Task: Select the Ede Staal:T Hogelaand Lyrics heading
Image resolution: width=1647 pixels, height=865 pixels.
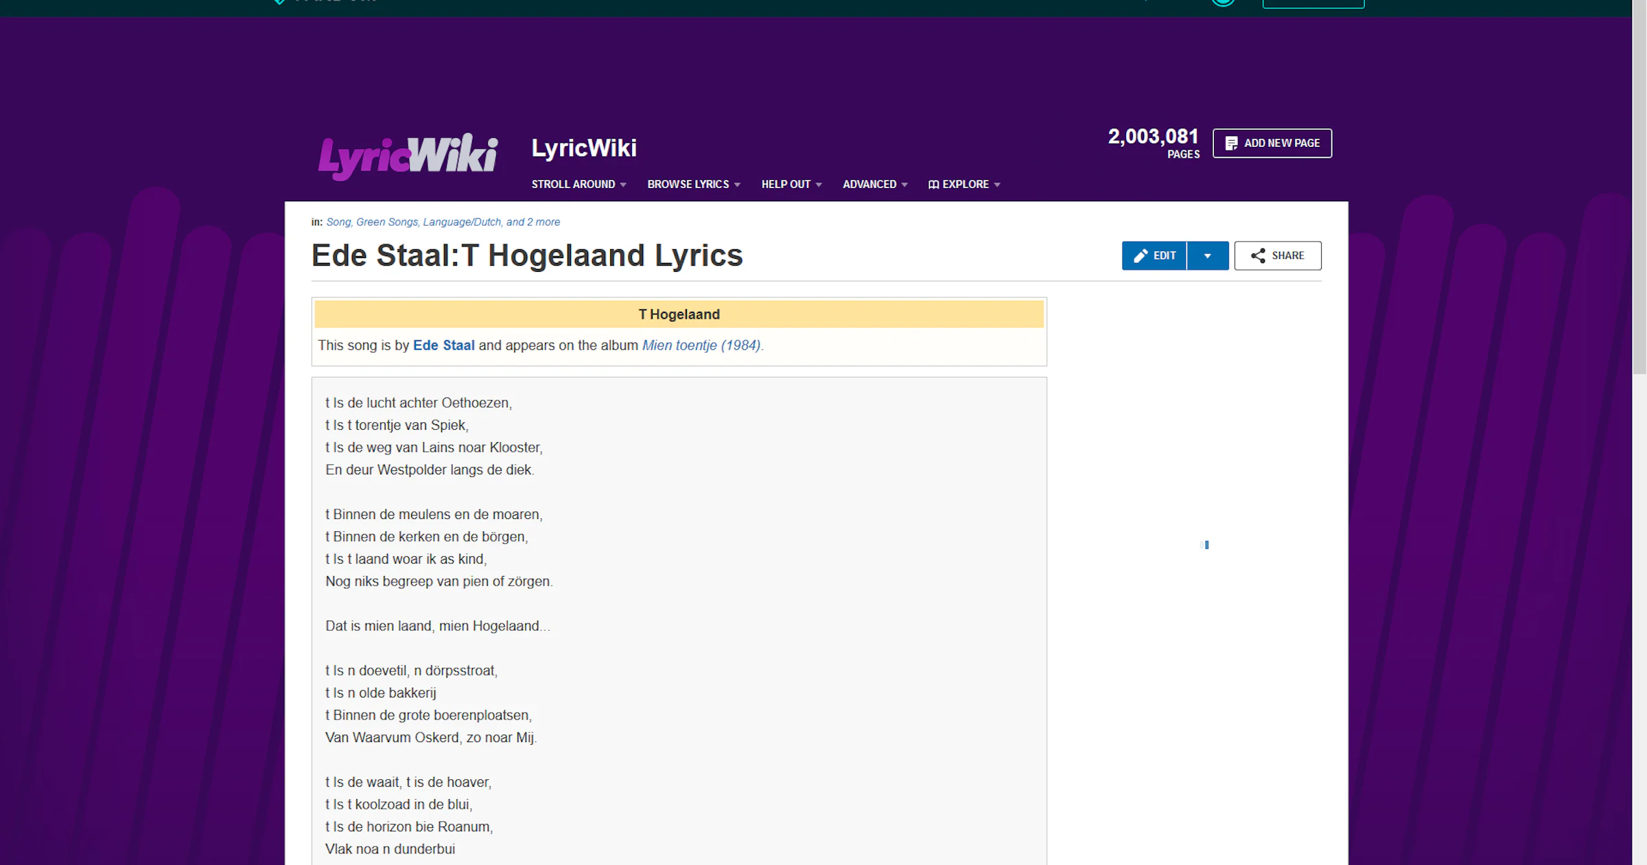Action: pyautogui.click(x=526, y=255)
